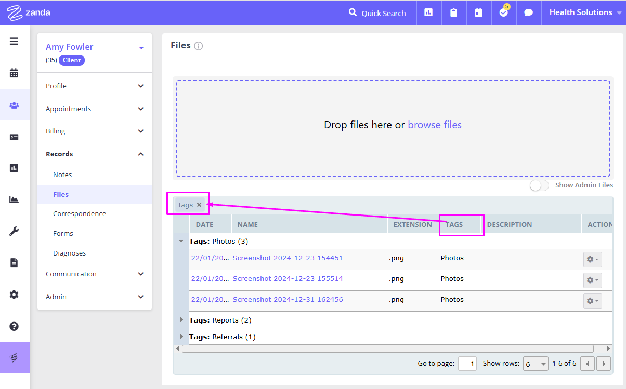Click the wrench tools icon in the sidebar
This screenshot has width=626, height=389.
click(15, 230)
